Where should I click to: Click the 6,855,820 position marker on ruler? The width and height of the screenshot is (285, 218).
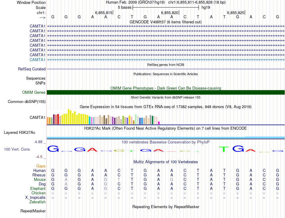[169, 13]
